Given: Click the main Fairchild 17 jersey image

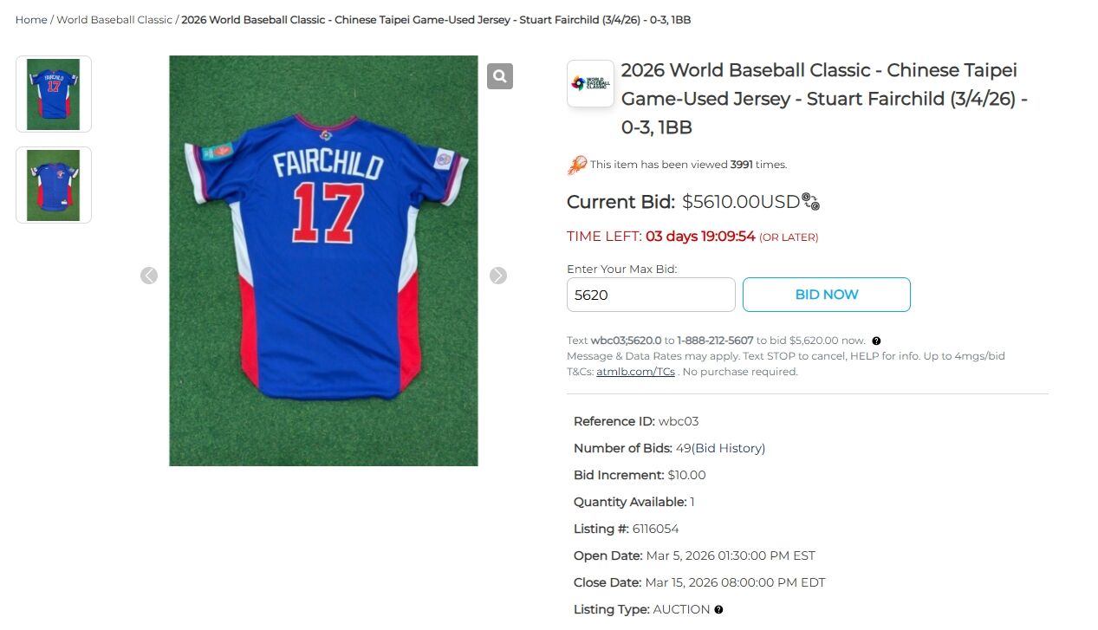Looking at the screenshot, I should pos(323,261).
